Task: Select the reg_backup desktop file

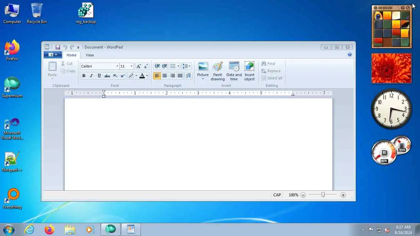Action: (86, 13)
